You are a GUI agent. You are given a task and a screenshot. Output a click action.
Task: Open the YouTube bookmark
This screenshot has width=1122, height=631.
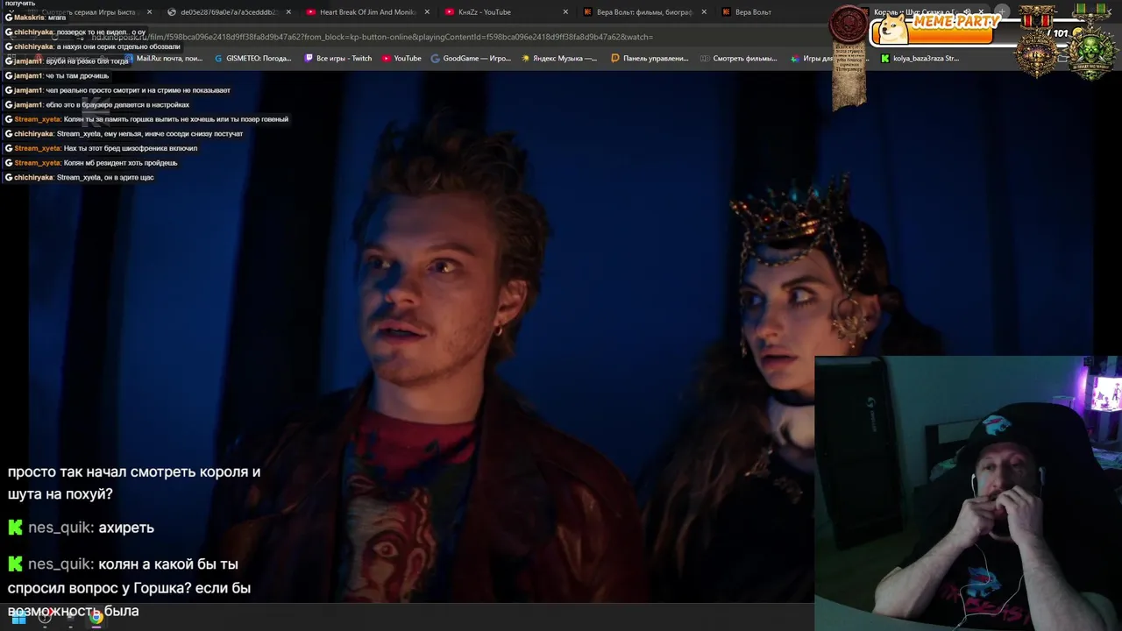point(401,59)
